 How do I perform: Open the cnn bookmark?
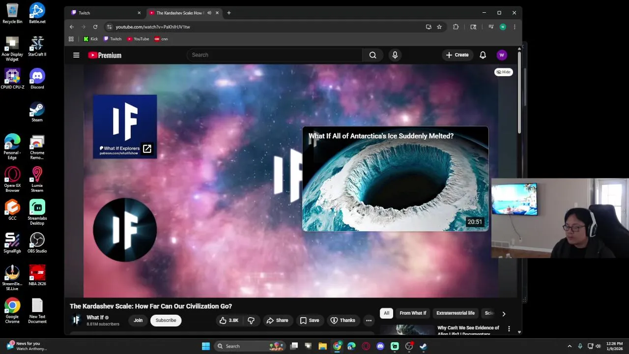click(161, 39)
